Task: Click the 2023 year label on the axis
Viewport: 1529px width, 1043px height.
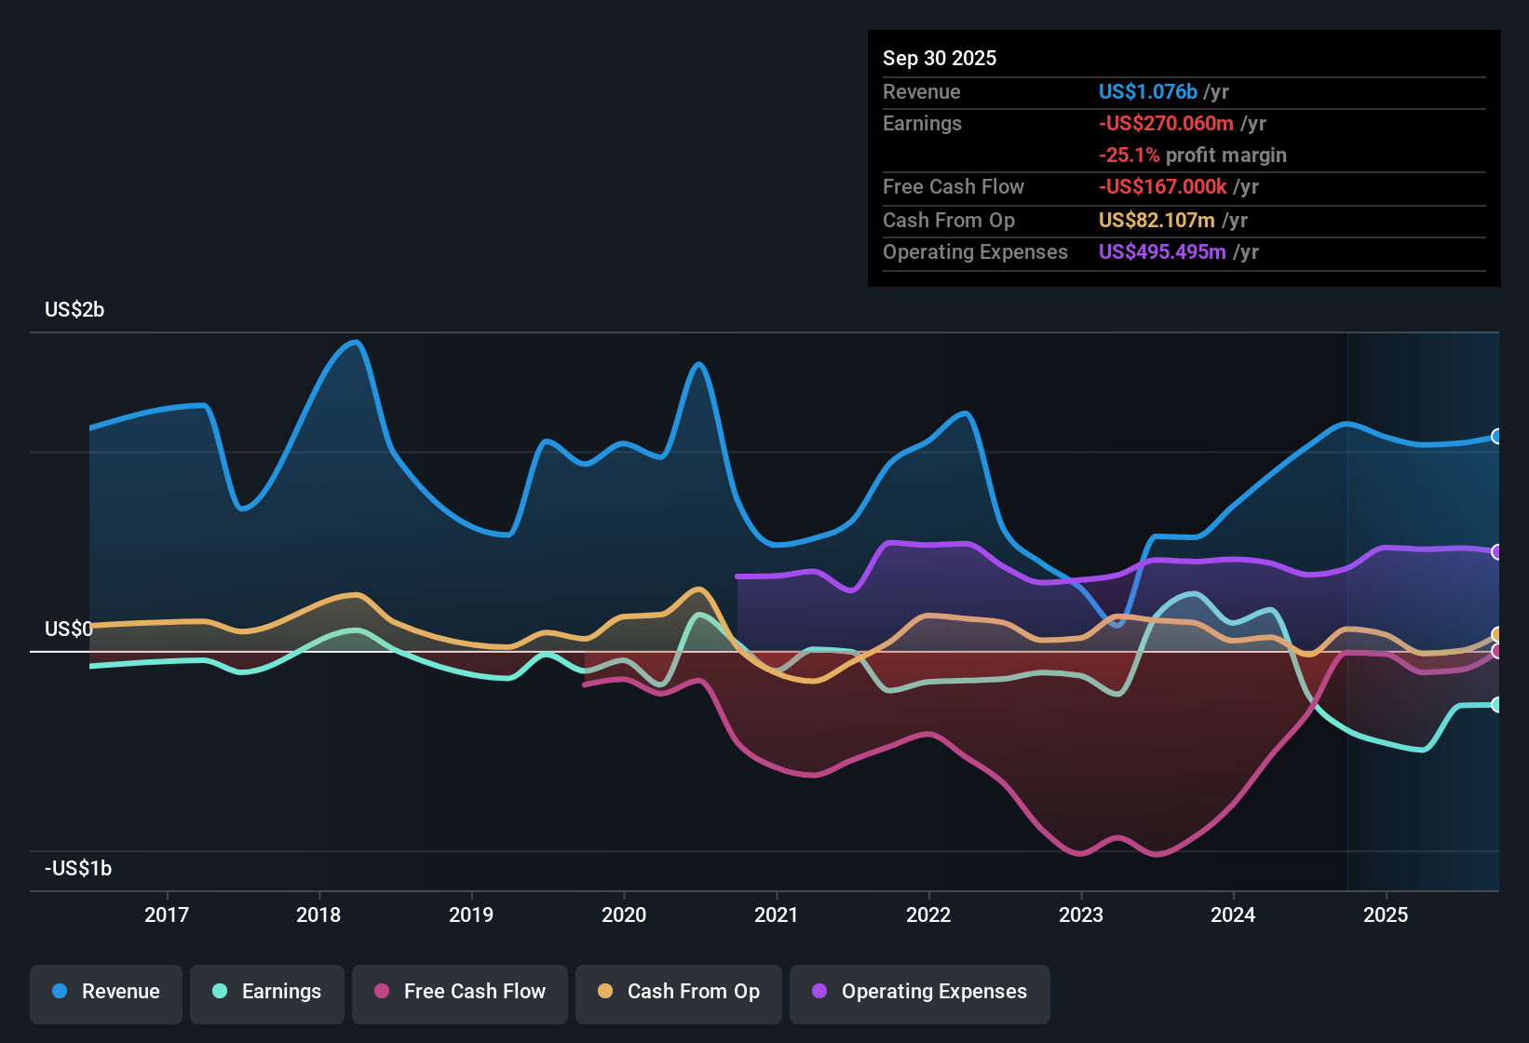Action: tap(1080, 914)
